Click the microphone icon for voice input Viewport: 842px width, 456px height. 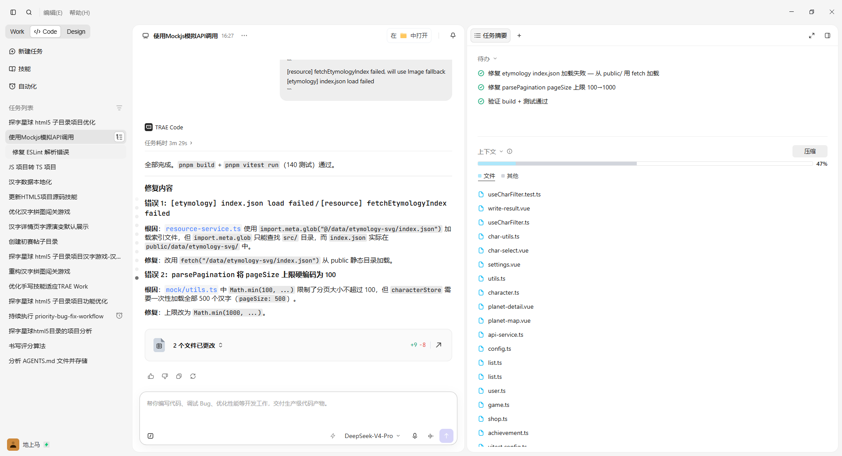(415, 436)
